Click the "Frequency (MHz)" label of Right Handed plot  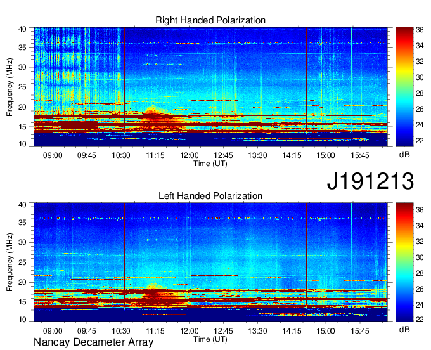point(10,87)
